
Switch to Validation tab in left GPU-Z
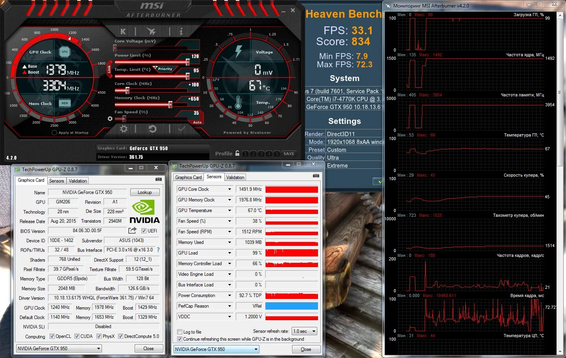click(78, 181)
